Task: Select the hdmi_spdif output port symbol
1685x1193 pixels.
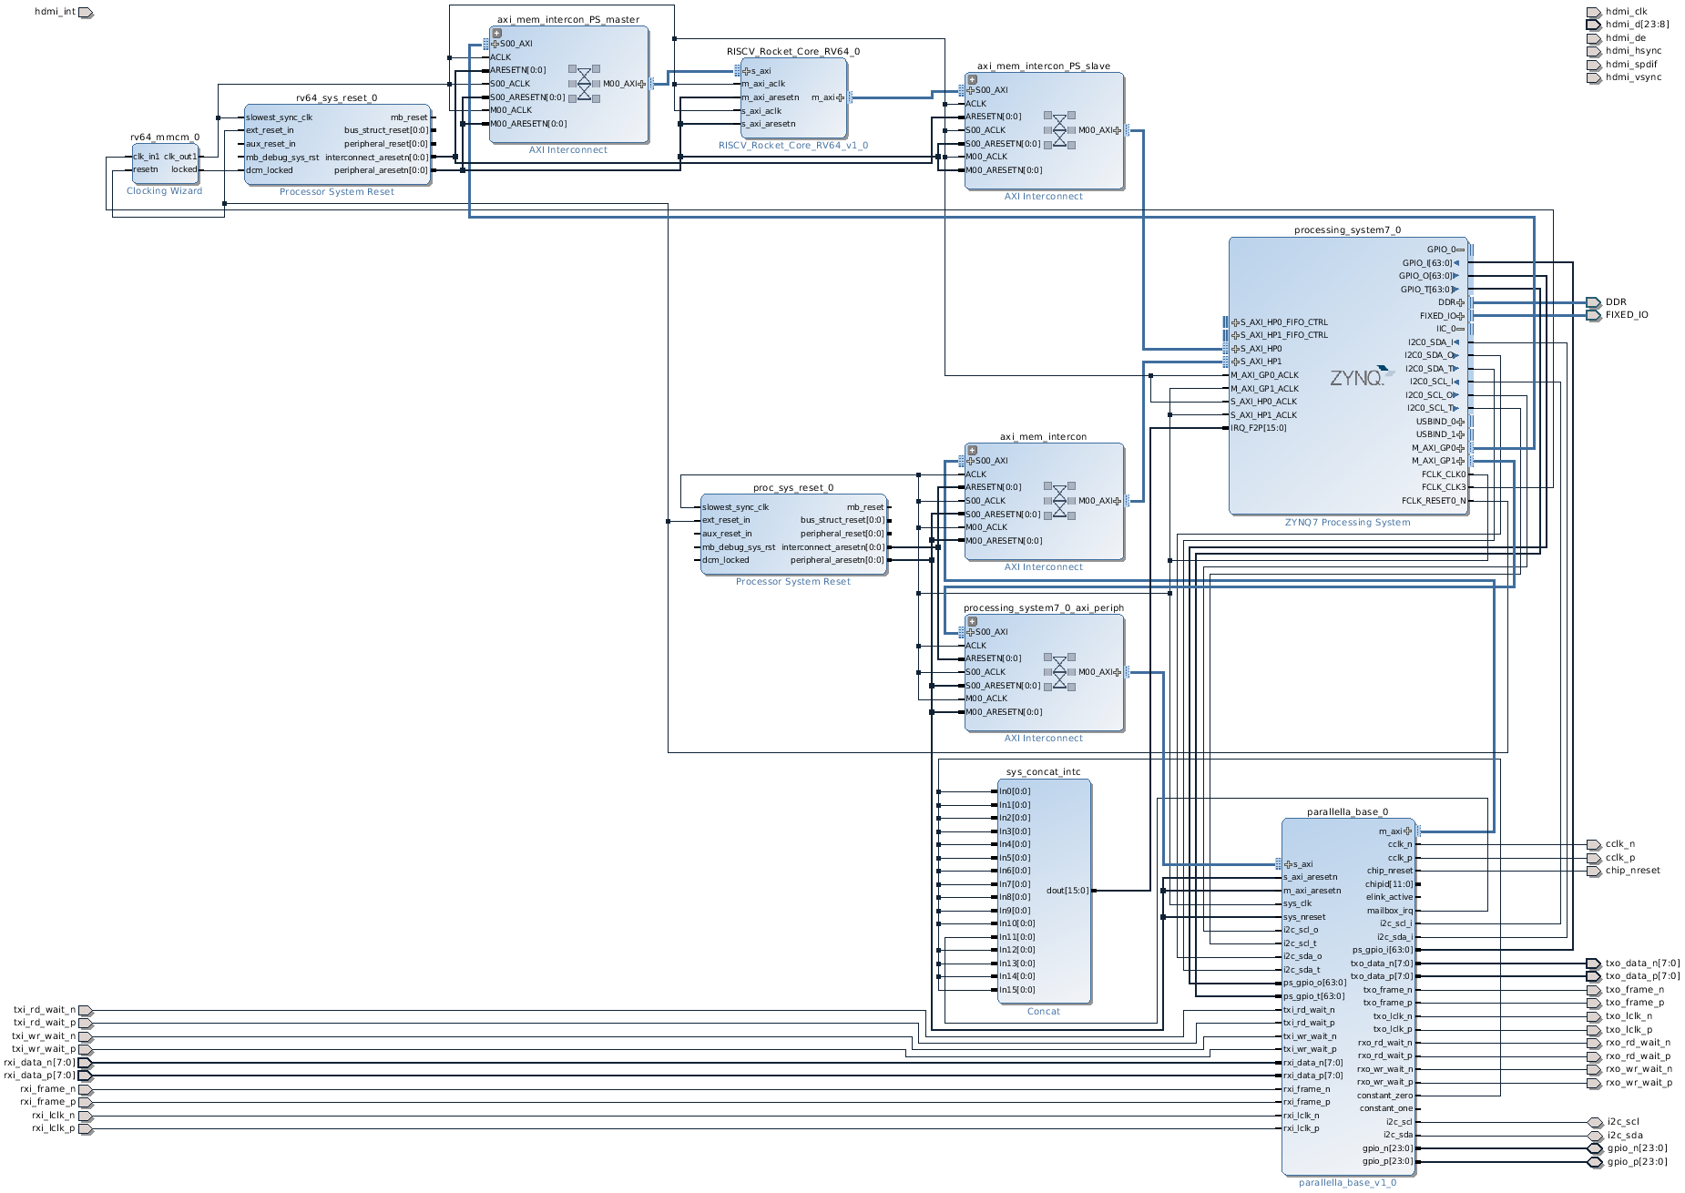Action: 1593,65
